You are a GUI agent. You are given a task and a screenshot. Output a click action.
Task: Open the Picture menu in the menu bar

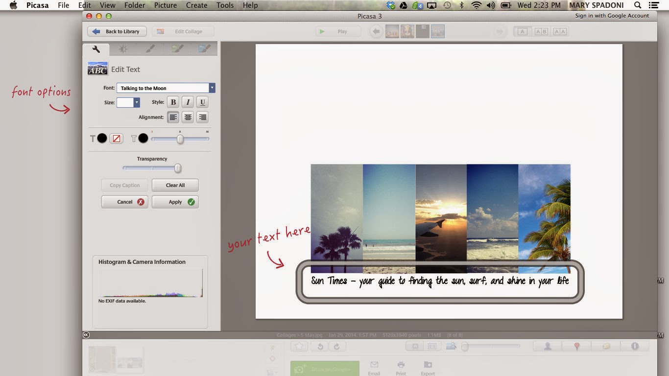point(165,5)
